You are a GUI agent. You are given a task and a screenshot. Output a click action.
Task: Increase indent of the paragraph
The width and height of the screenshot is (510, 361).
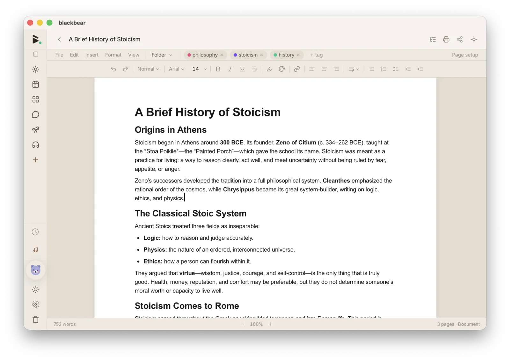coord(408,69)
